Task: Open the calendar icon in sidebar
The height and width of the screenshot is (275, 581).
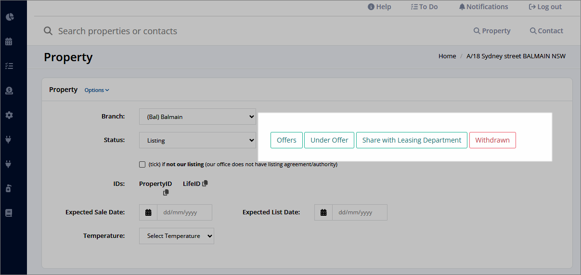Action: coord(9,41)
